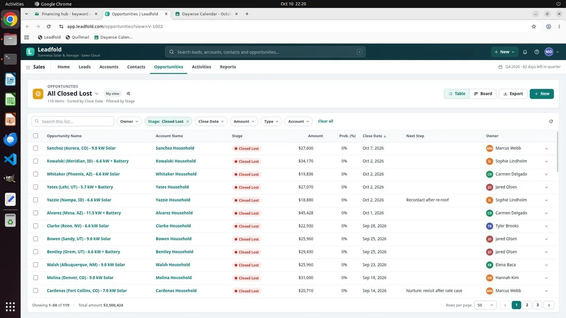Open Files manager from the dock
Screen dimensions: 566x318
pos(10,39)
